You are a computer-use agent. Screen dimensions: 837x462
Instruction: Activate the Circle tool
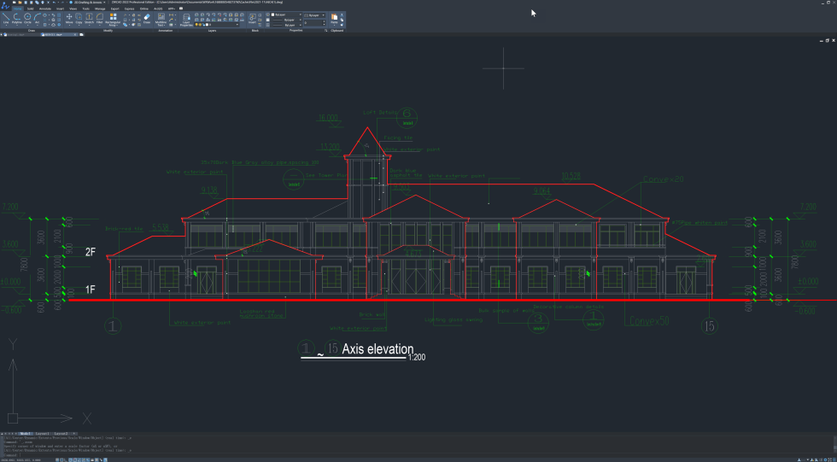click(27, 19)
